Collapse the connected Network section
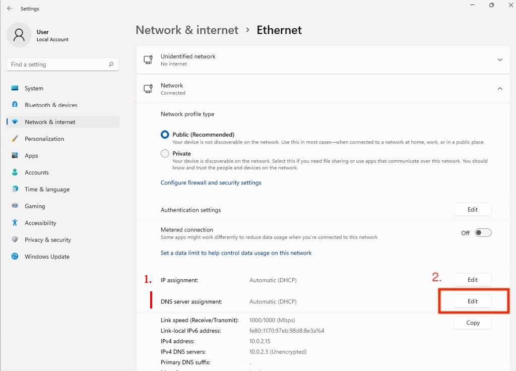The image size is (516, 371). point(500,89)
